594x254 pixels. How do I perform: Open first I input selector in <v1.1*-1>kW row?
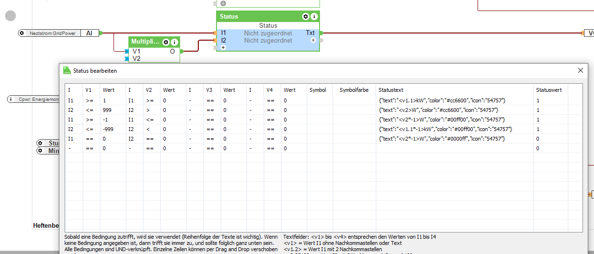74,129
